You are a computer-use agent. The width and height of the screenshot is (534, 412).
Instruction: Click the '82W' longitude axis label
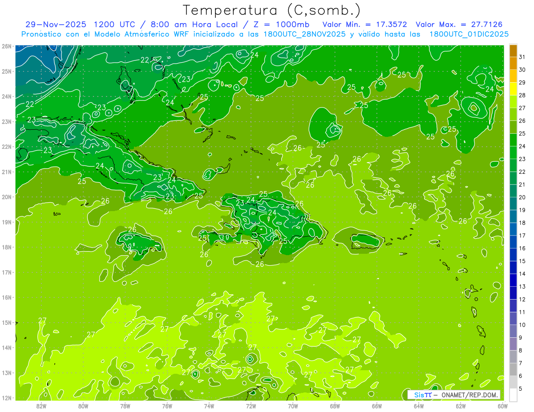(41, 406)
